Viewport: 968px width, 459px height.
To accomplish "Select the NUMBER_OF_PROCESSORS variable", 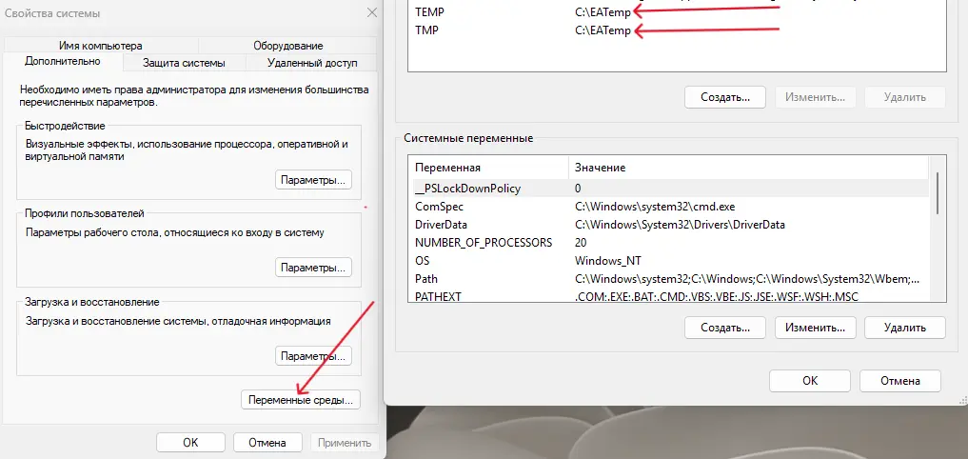I will point(668,242).
